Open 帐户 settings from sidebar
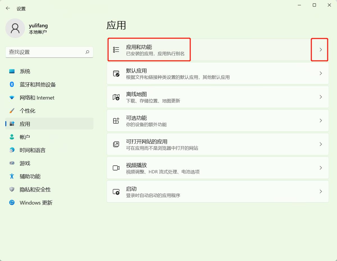Image resolution: width=337 pixels, height=261 pixels. (25, 137)
